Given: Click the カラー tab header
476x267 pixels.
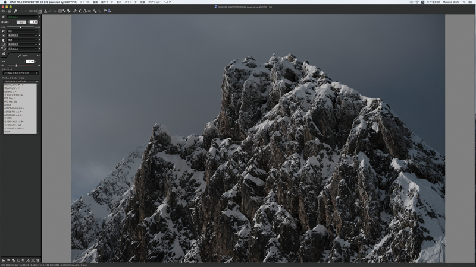Looking at the screenshot, I should pyautogui.click(x=23, y=56).
